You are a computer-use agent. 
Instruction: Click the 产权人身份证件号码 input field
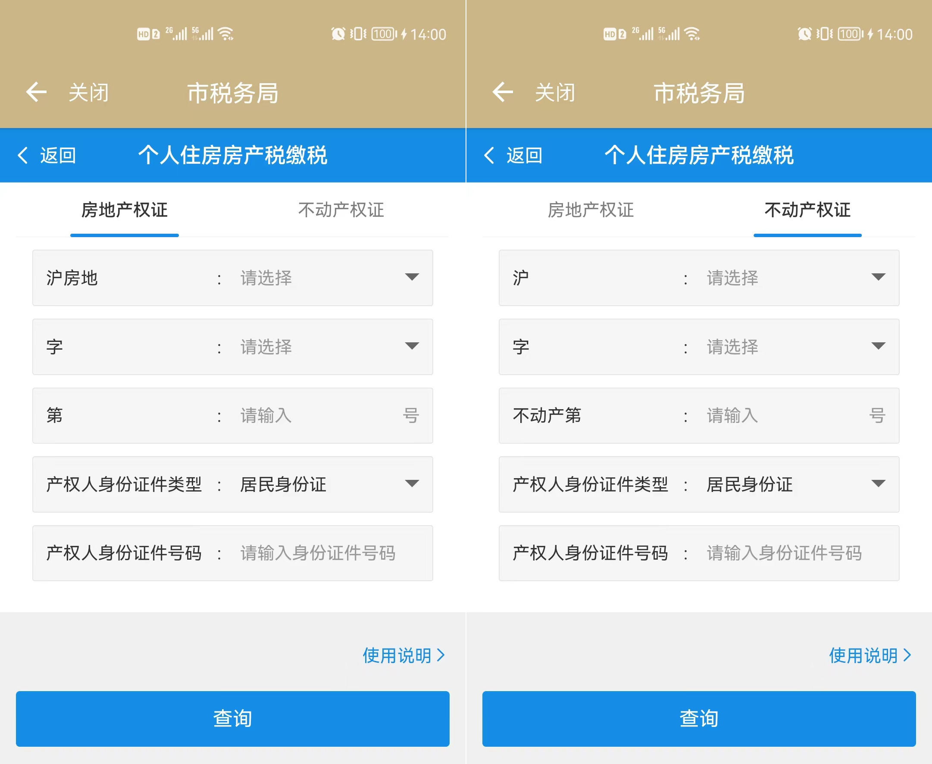(x=319, y=553)
